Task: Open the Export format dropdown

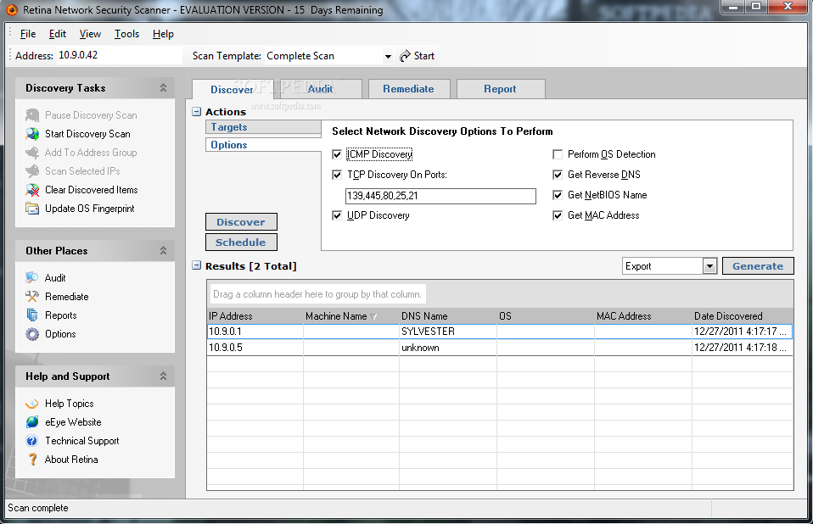Action: coord(709,266)
